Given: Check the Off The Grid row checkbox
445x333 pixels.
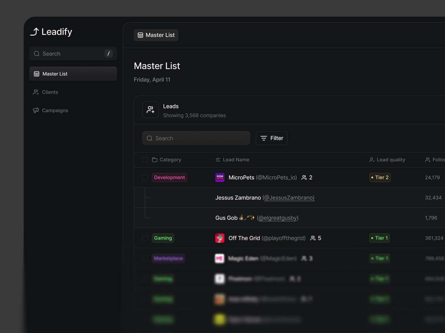Looking at the screenshot, I should coord(145,238).
